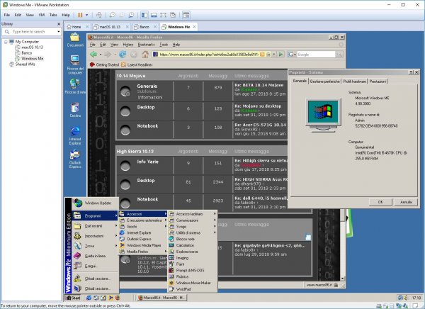
Task: Open the VMware VM menu
Action: [42, 15]
